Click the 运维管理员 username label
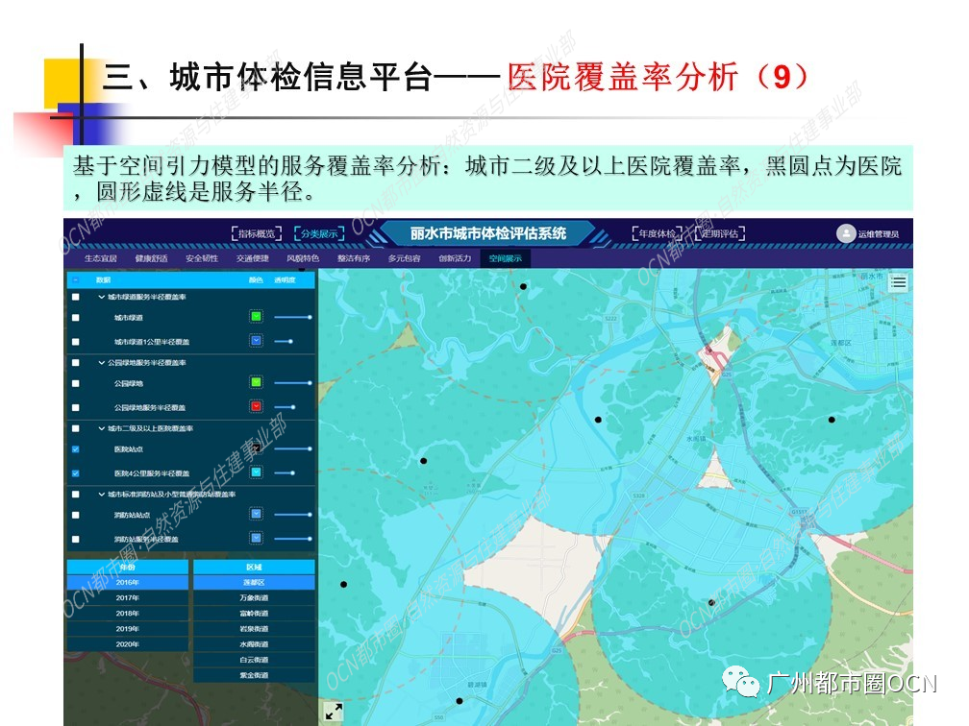The image size is (969, 726). click(879, 234)
